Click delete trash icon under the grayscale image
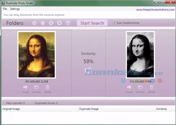176x125 pixels. tap(151, 87)
